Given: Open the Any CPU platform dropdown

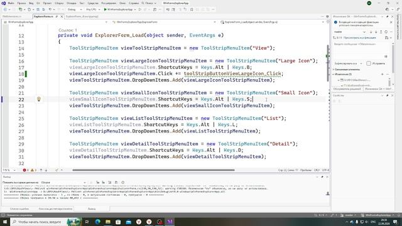Looking at the screenshot, I should point(93,9).
